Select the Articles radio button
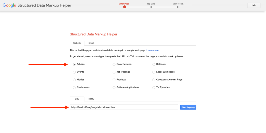This screenshot has height=133, width=266. click(x=74, y=64)
